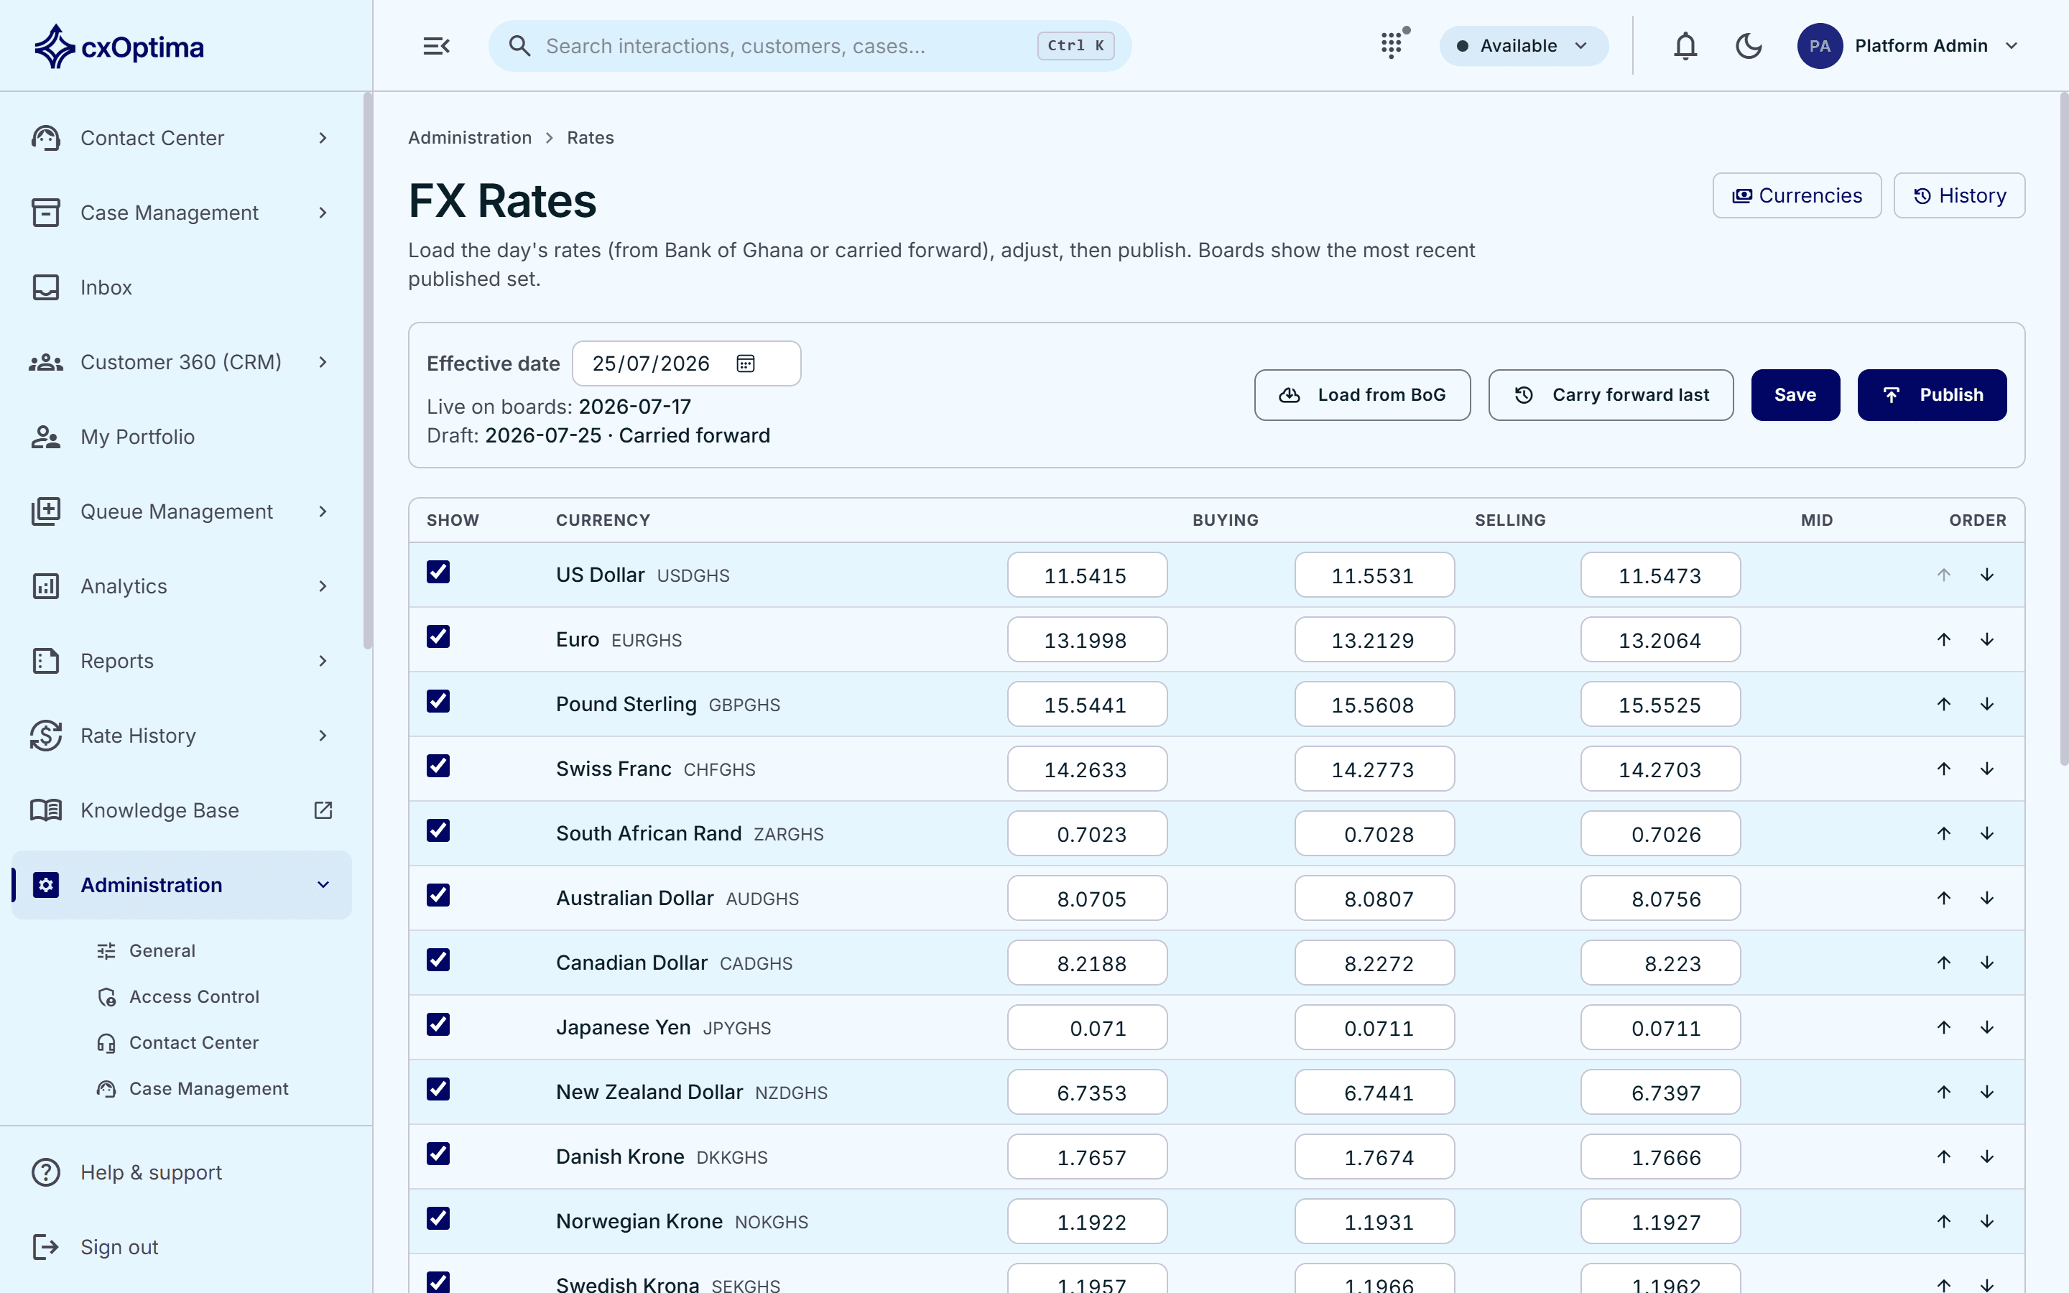Move Euro row down
This screenshot has width=2069, height=1293.
coord(1987,639)
